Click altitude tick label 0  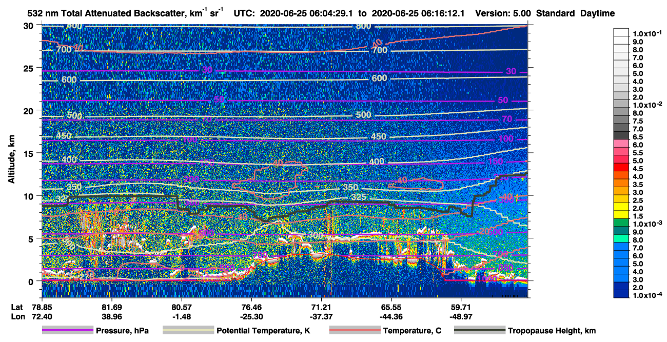tap(32, 281)
